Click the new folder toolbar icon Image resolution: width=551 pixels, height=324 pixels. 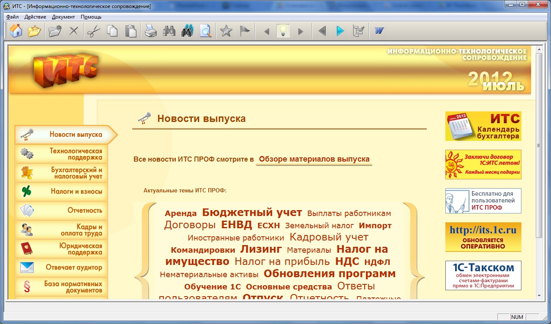[55, 31]
